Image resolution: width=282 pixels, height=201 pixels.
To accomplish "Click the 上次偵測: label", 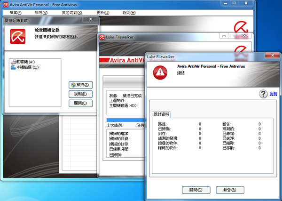I will (x=115, y=126).
